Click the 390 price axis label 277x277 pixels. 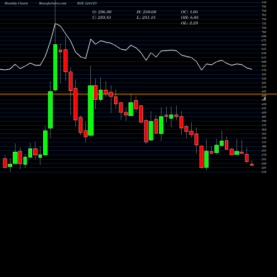(x=264, y=121)
